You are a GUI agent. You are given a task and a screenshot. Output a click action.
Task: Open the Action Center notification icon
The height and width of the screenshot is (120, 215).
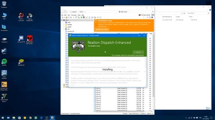pyautogui.click(x=211, y=118)
